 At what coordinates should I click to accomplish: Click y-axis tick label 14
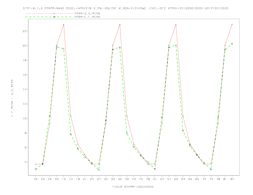[25, 89]
